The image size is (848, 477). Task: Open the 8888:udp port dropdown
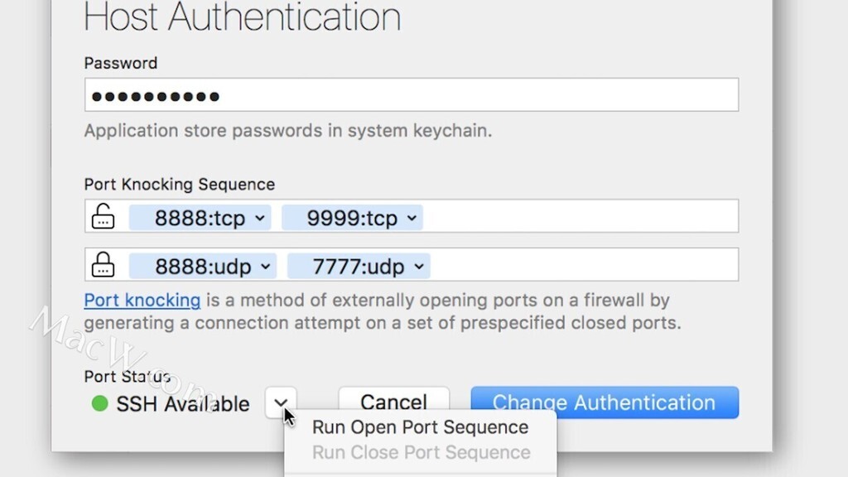pos(203,267)
